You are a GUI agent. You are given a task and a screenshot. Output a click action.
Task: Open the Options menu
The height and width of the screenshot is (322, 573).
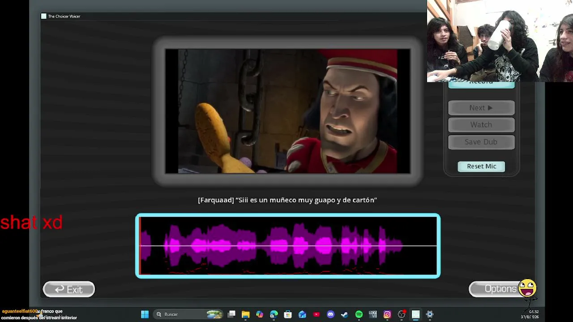coord(501,289)
